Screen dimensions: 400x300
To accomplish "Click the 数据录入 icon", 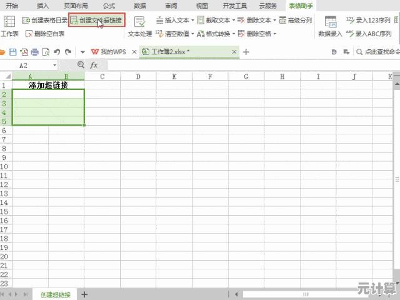I will pos(330,21).
